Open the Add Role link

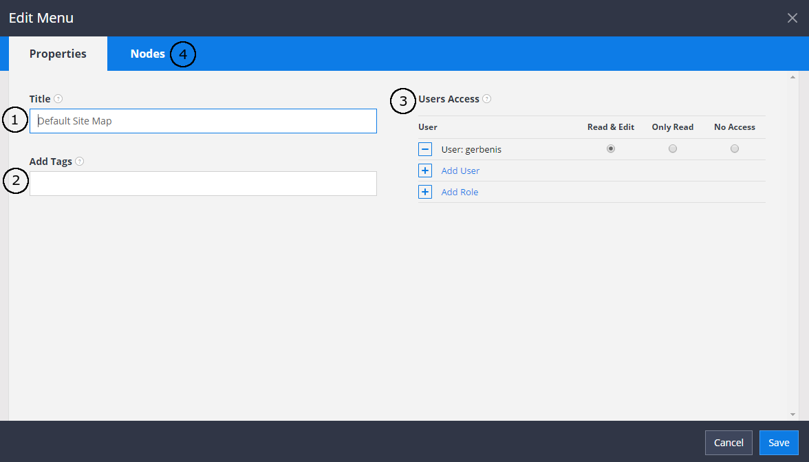point(460,191)
